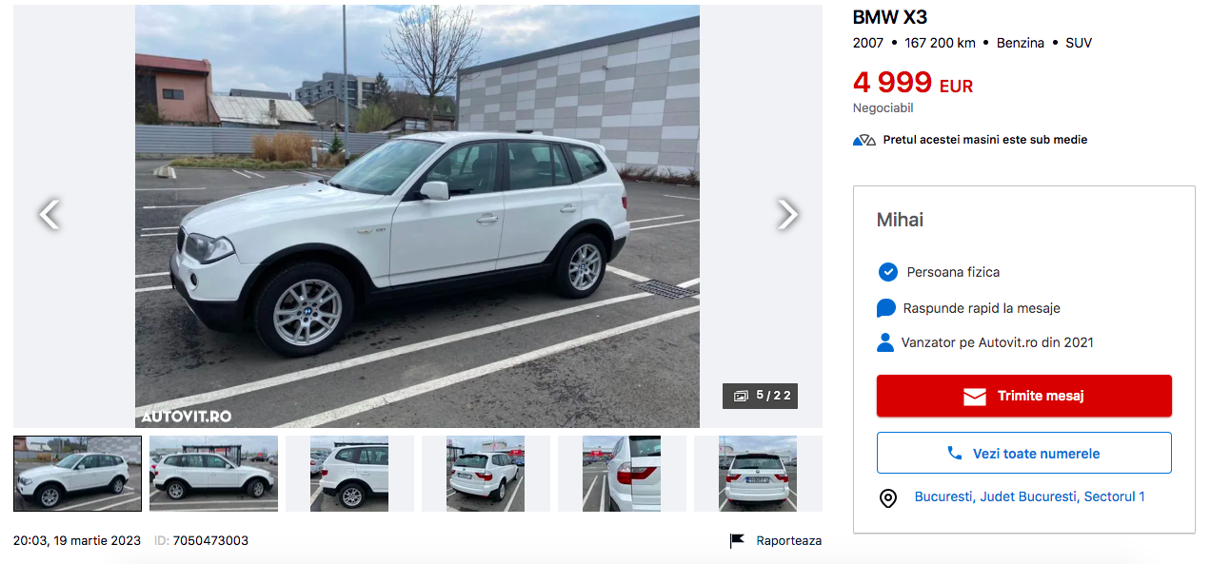
Task: Select the fifth thumbnail of tail light
Action: pos(622,474)
